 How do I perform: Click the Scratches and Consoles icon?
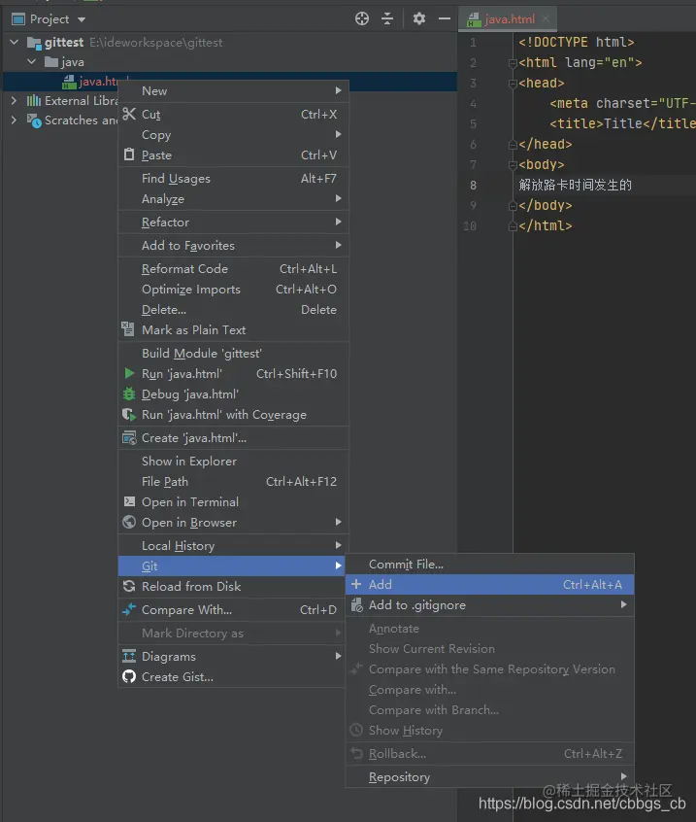pos(34,120)
